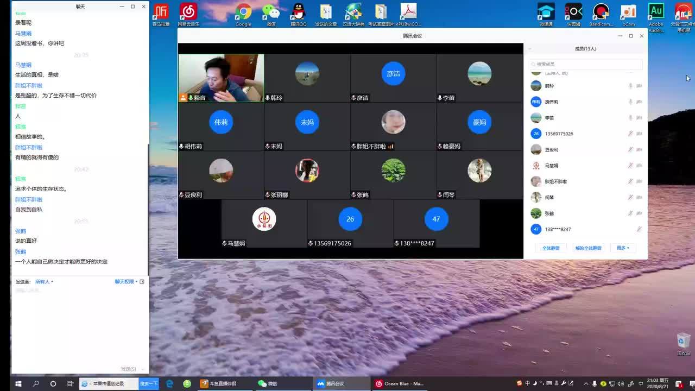Switch to Ocean Blue music taskbar item
The width and height of the screenshot is (695, 391).
tap(399, 383)
